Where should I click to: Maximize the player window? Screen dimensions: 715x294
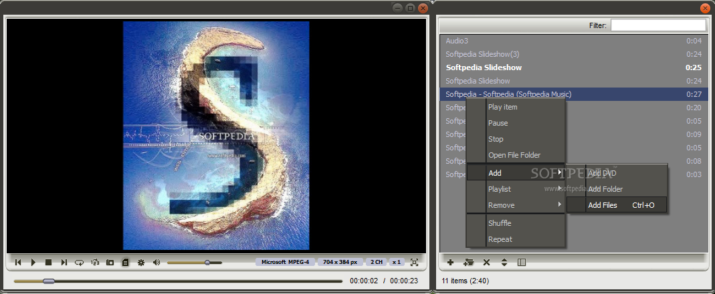410,8
